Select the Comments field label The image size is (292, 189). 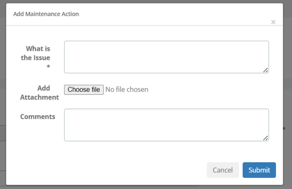(x=38, y=117)
